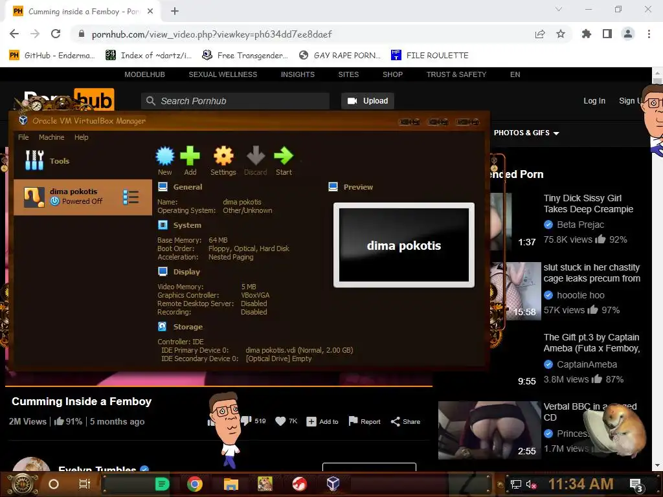Open the SITES navigation dropdown
663x497 pixels.
tap(348, 74)
